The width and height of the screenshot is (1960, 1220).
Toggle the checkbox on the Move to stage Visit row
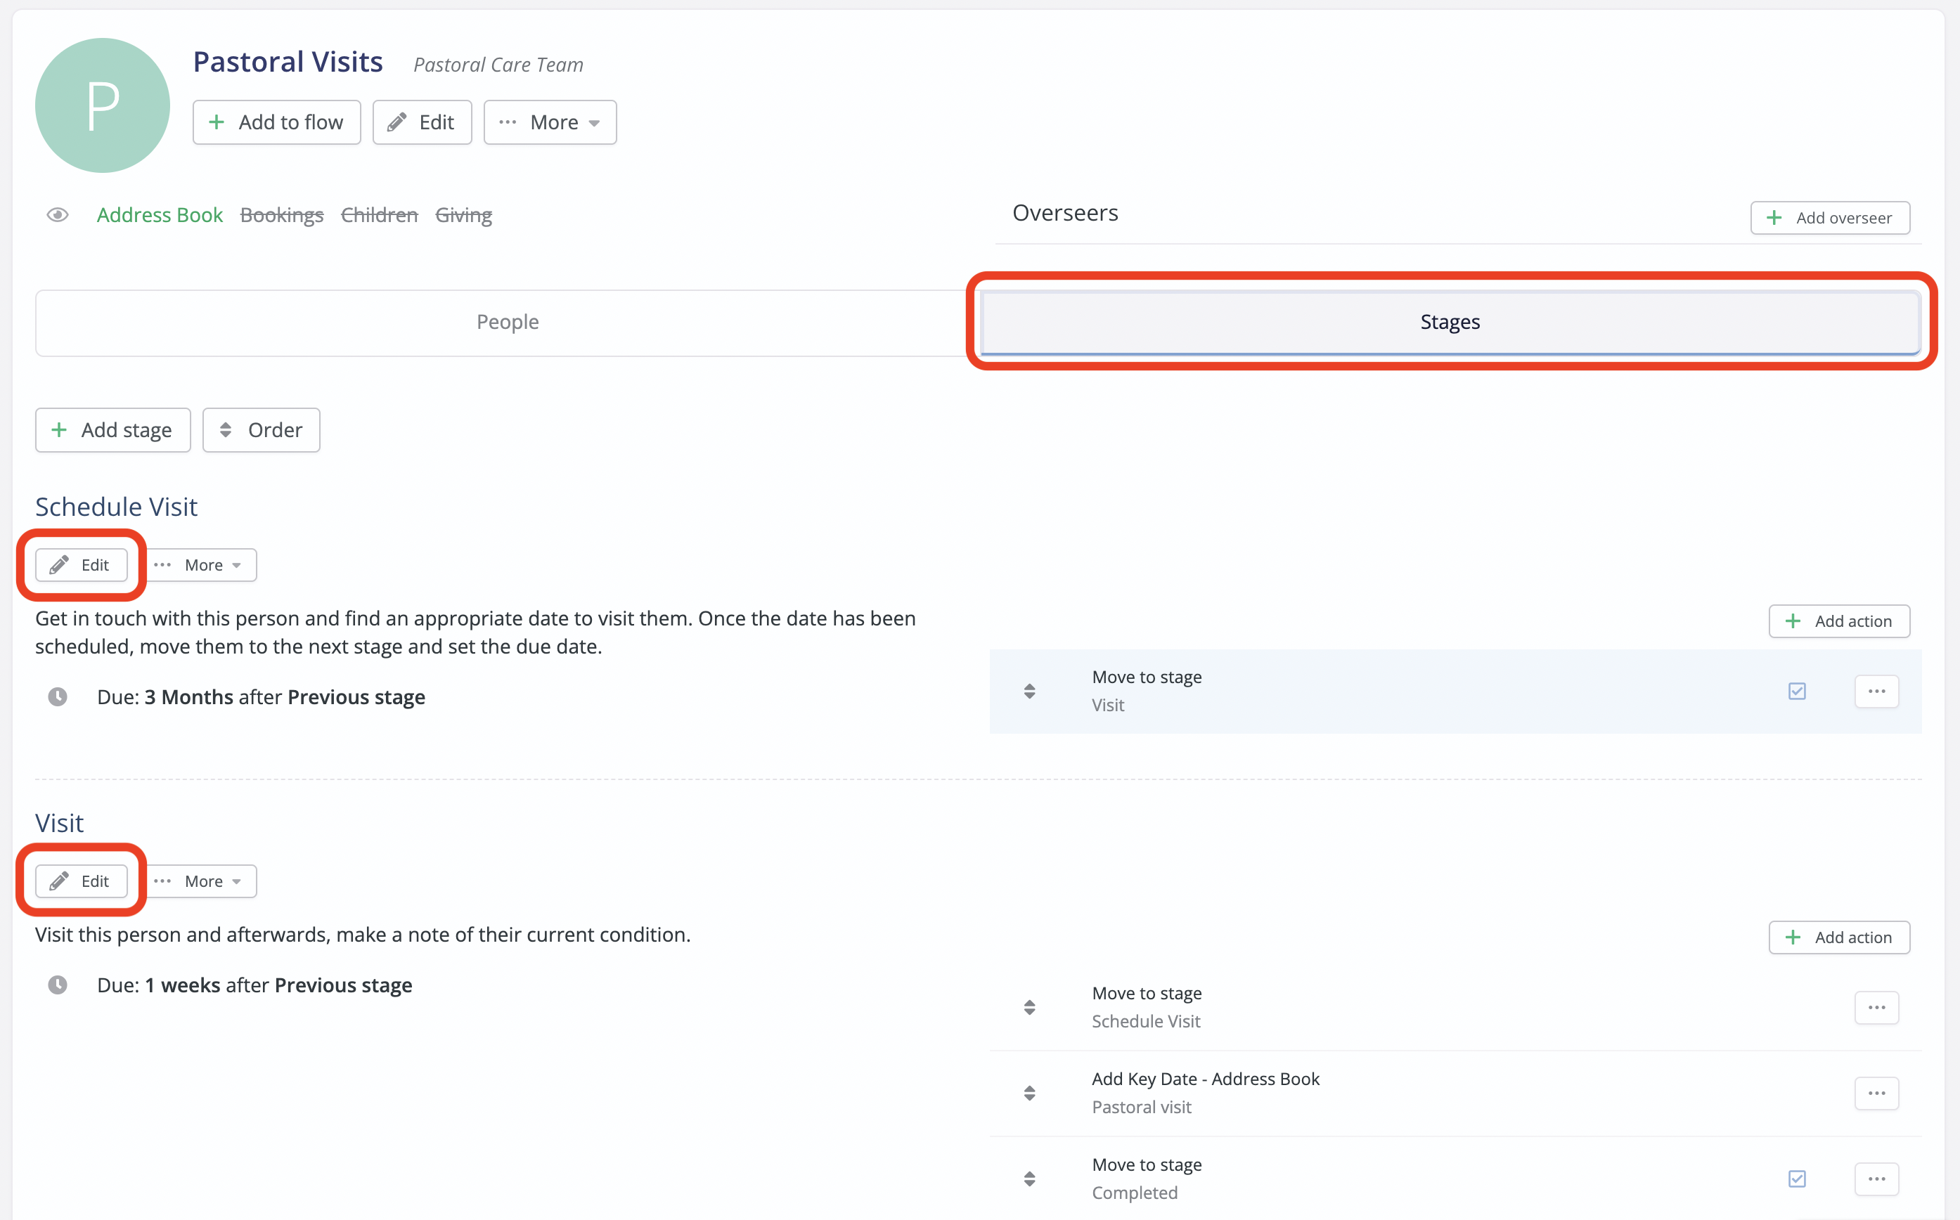[1796, 692]
